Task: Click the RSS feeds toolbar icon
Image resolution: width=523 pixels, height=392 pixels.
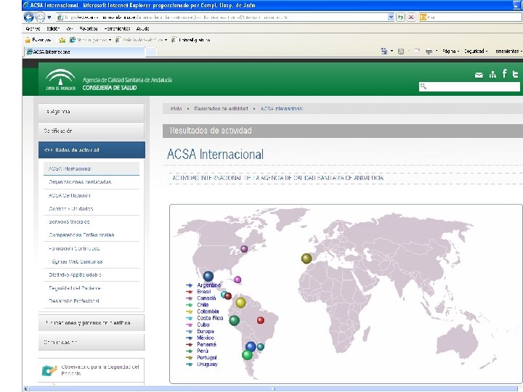Action: 401,52
